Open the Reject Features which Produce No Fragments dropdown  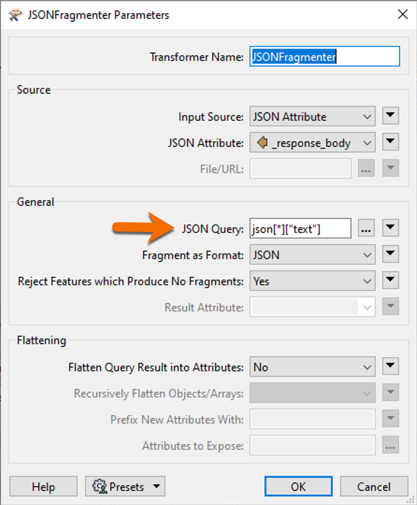coord(312,281)
